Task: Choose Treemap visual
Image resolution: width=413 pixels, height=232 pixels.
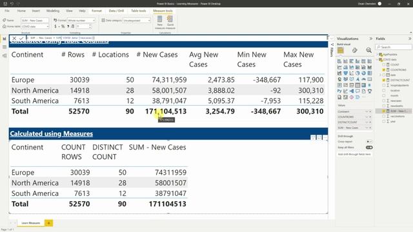Action: pos(370,73)
